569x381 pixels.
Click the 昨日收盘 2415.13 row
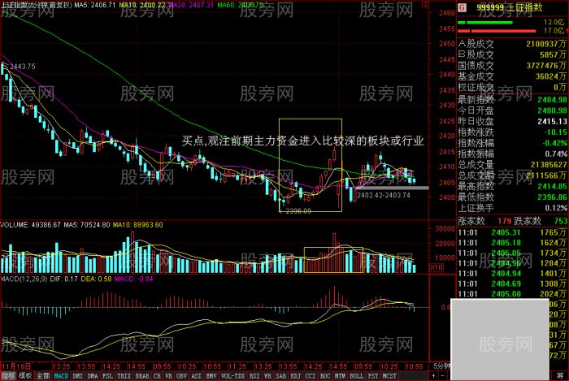point(512,121)
